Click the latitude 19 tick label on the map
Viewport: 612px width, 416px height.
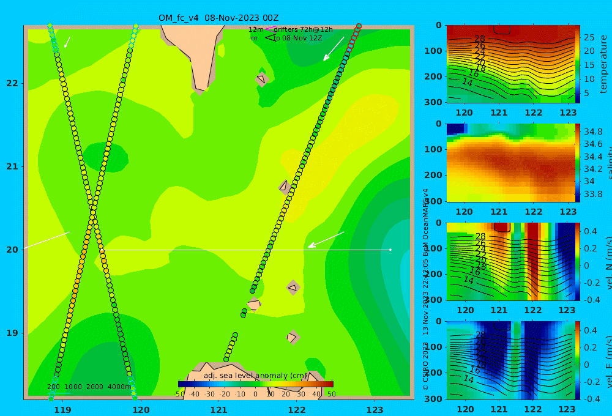[12, 333]
